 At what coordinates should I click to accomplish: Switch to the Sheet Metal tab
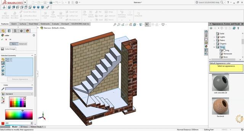pos(33,24)
